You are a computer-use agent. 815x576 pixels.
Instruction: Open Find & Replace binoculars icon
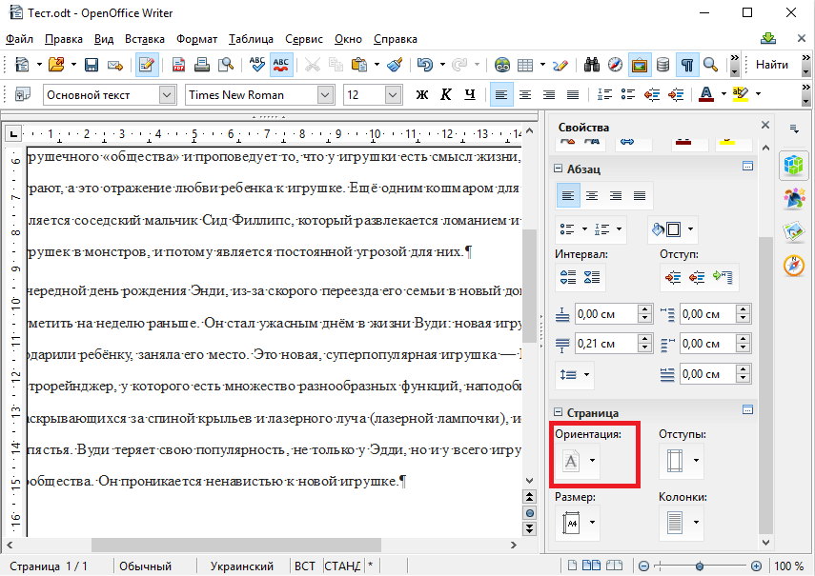[x=591, y=65]
